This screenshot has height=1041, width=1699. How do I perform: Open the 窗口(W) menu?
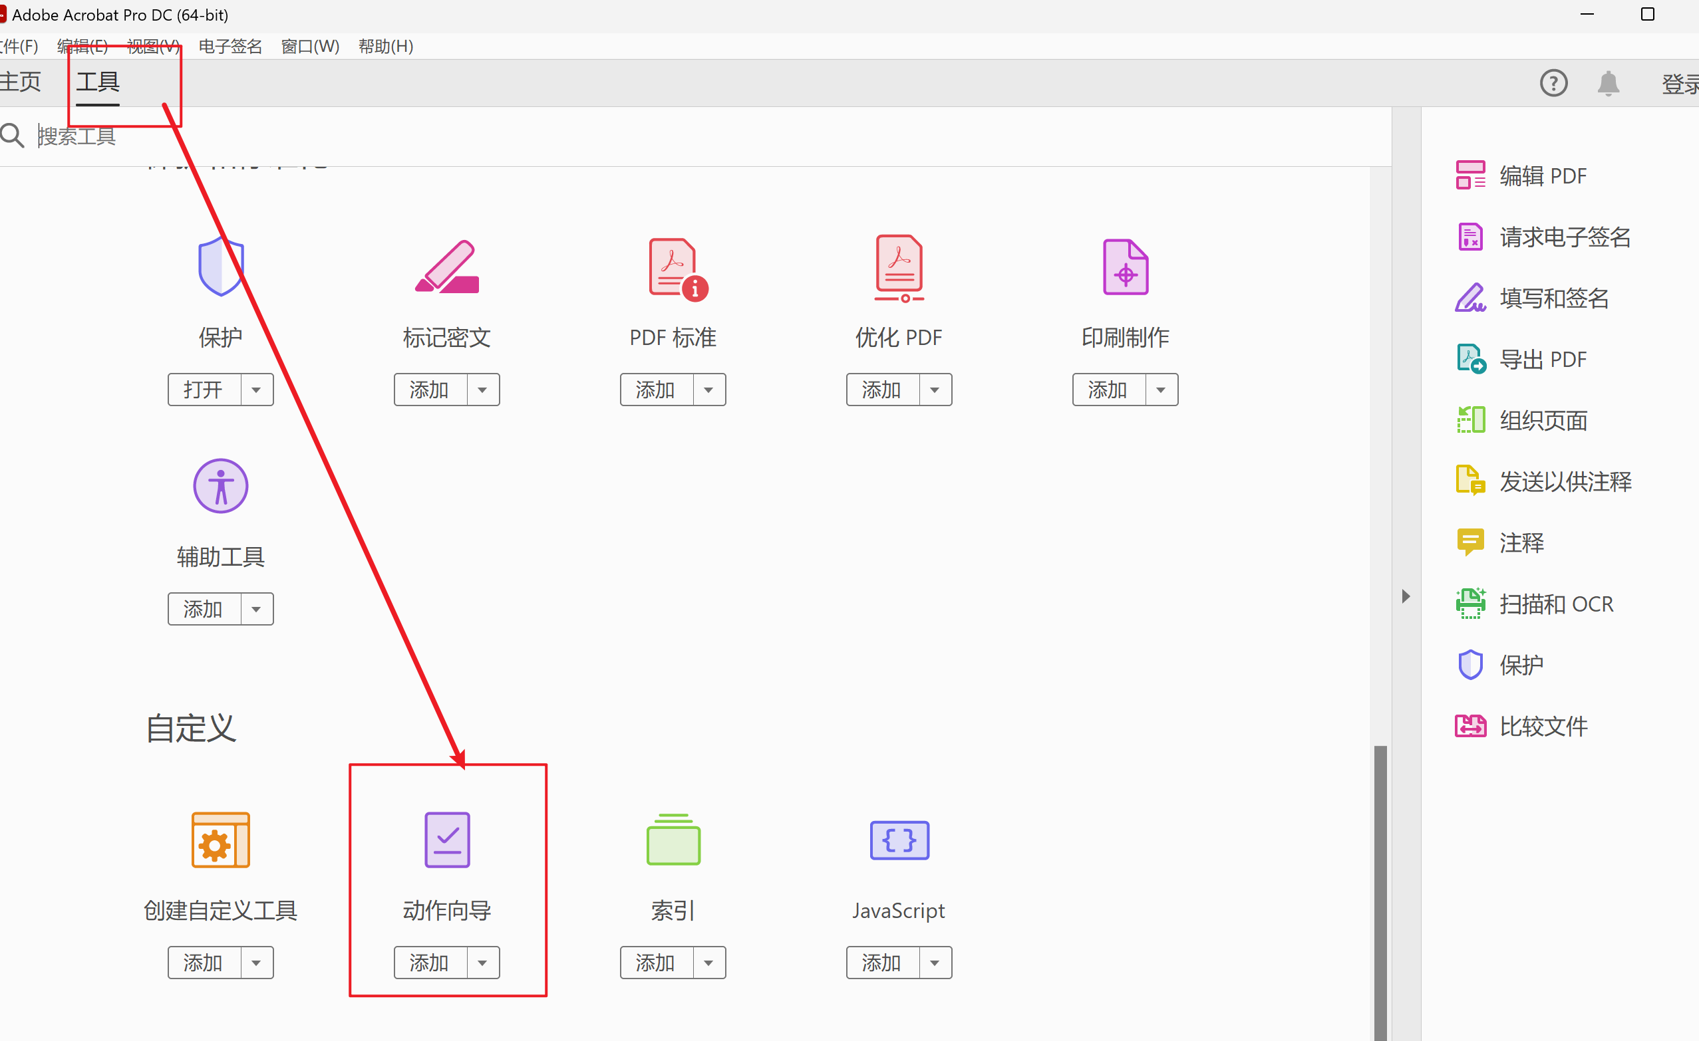pos(310,46)
